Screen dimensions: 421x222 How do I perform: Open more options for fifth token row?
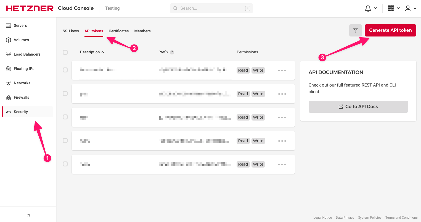click(x=282, y=164)
